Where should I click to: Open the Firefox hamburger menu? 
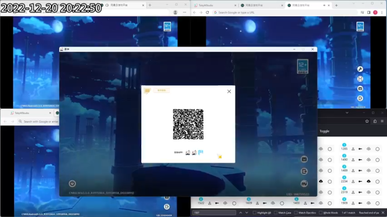(x=382, y=122)
